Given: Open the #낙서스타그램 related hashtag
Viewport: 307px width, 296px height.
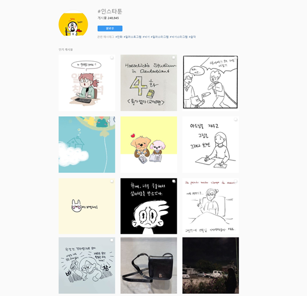Looking at the screenshot, I should [179, 37].
